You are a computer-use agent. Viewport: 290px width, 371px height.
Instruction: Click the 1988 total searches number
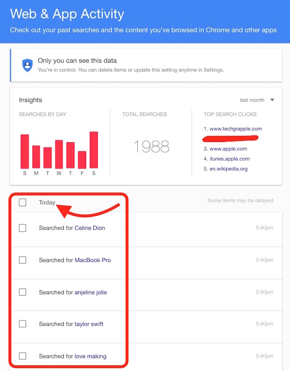[x=151, y=147]
